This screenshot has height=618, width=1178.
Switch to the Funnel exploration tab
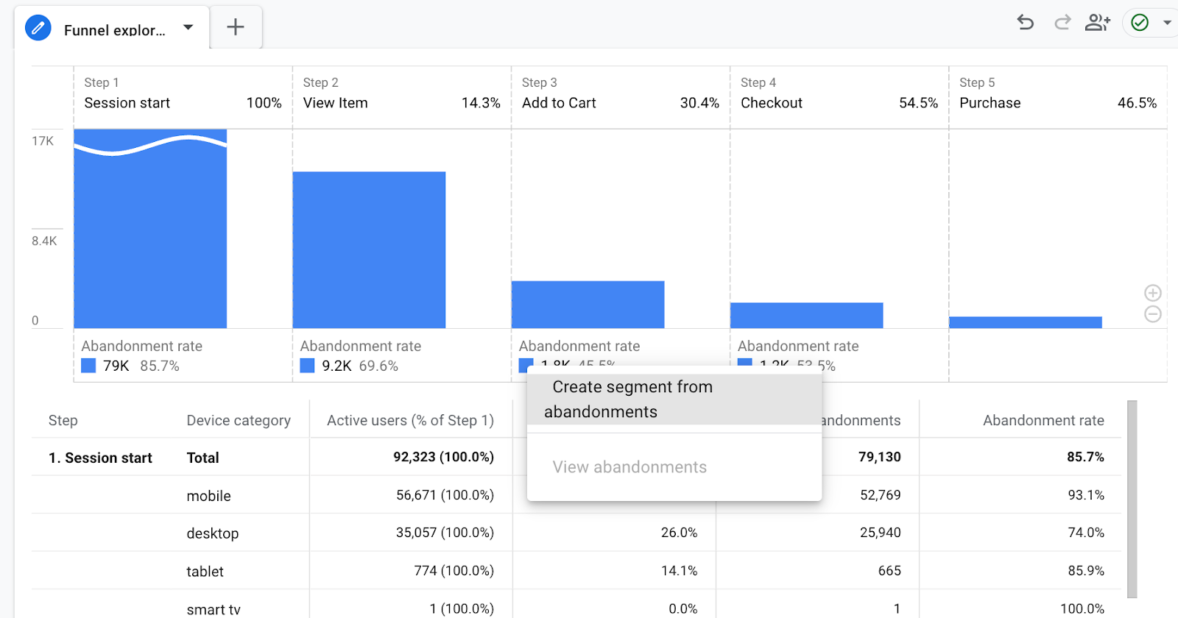115,30
